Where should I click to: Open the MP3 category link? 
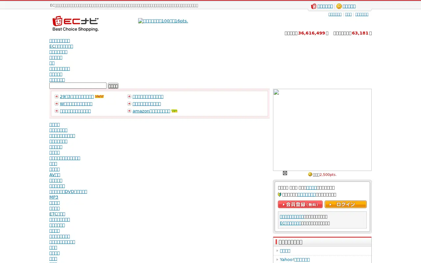click(x=54, y=197)
